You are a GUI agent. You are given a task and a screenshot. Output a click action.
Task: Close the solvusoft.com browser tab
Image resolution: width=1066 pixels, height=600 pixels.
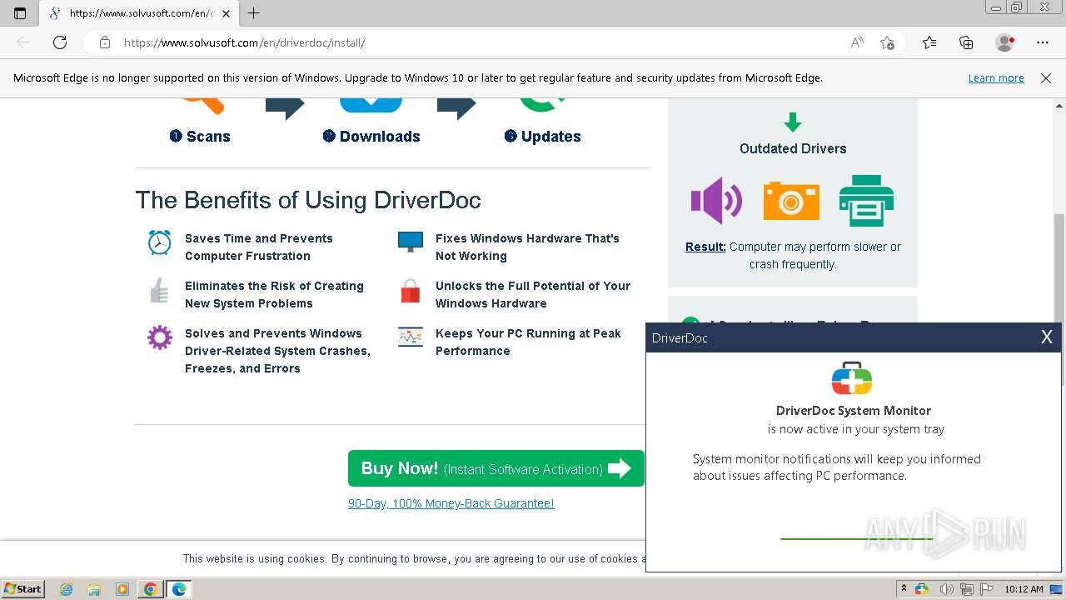click(x=226, y=13)
